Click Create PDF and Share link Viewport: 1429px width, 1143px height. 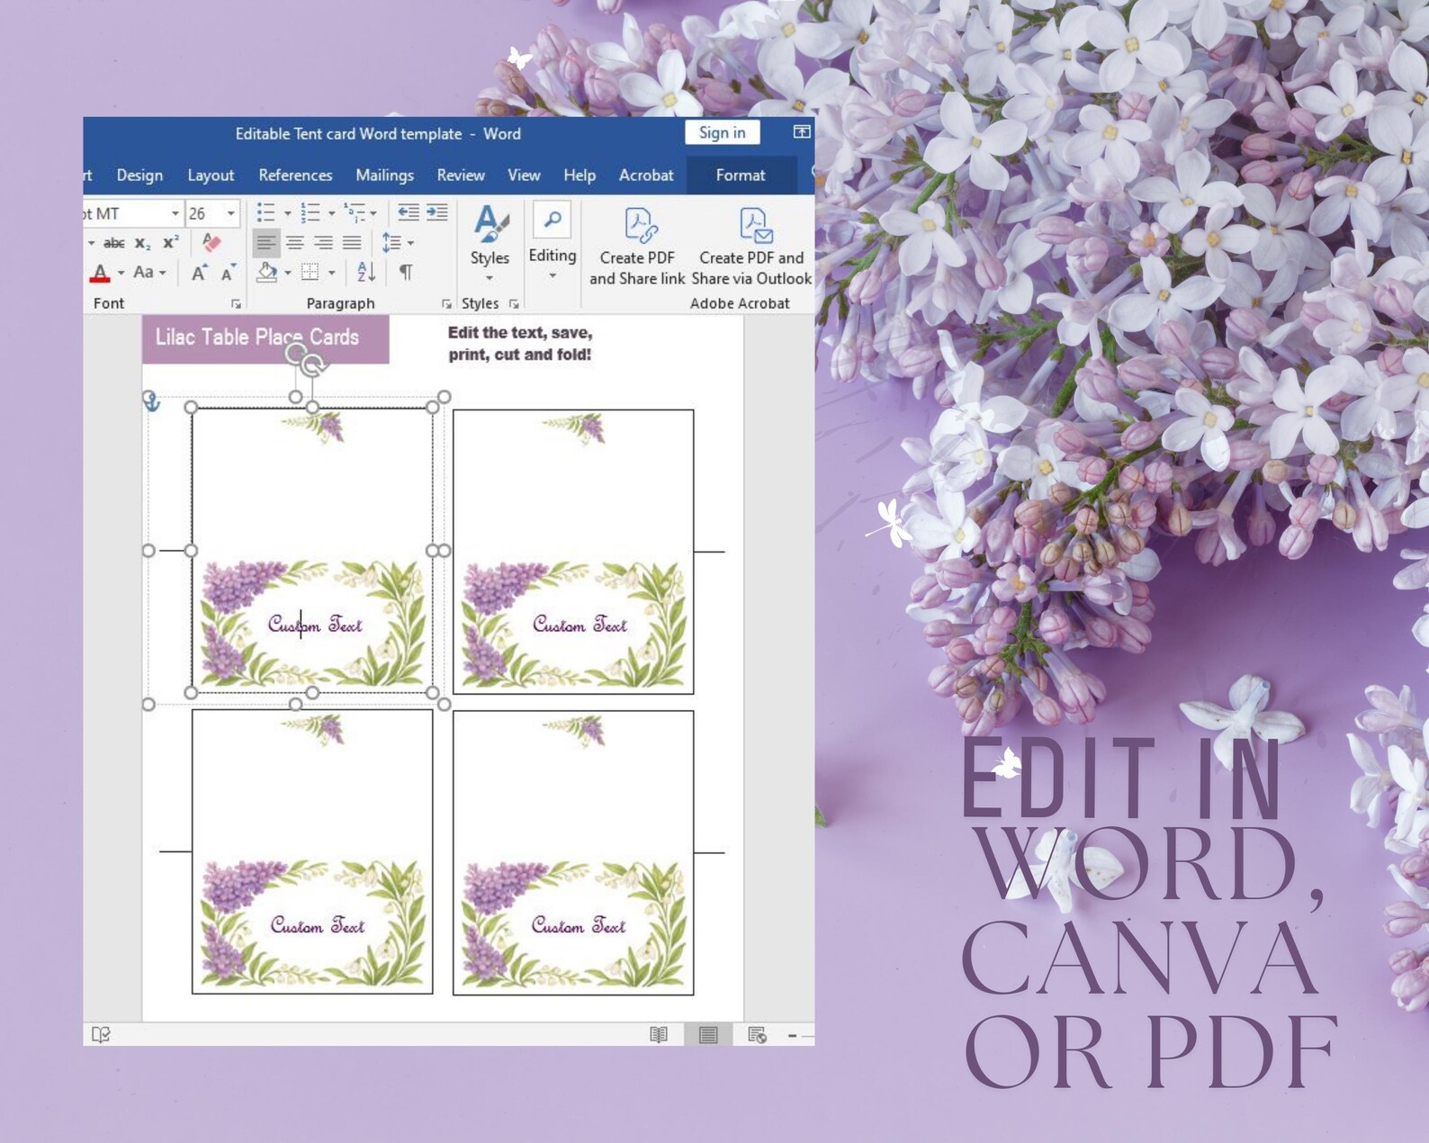pyautogui.click(x=637, y=247)
